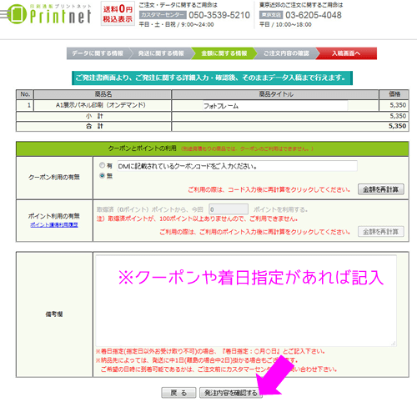This screenshot has width=417, height=402.
Task: Click the 合計 total 5,350 value
Action: [398, 126]
